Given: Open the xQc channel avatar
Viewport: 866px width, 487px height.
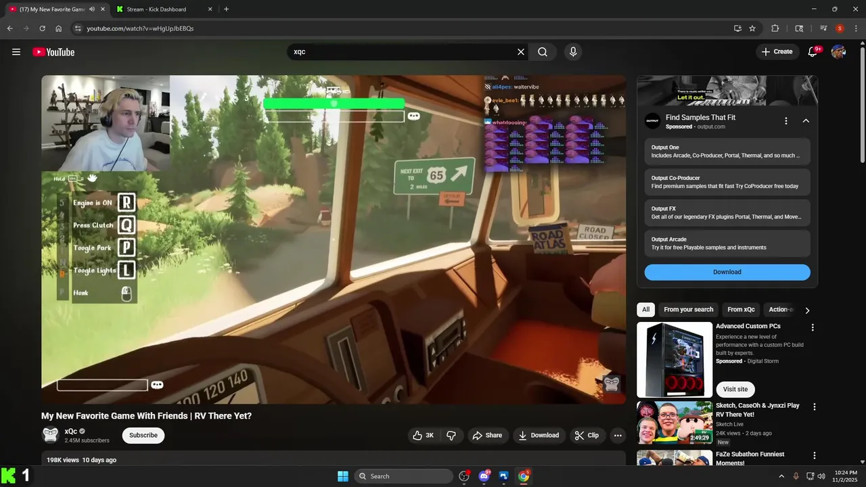Looking at the screenshot, I should [x=50, y=435].
